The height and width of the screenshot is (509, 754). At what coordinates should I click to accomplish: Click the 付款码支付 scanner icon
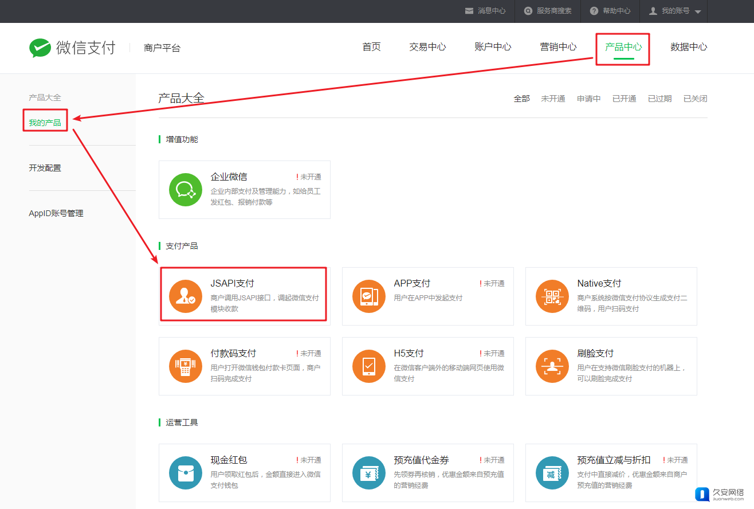coord(186,366)
